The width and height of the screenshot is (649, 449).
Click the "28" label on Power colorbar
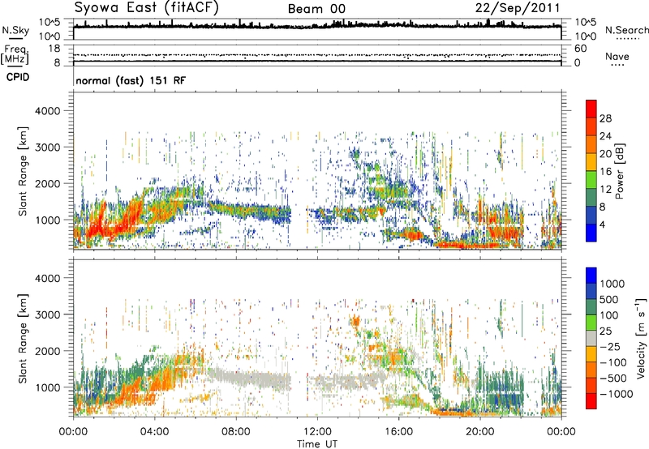pos(605,118)
